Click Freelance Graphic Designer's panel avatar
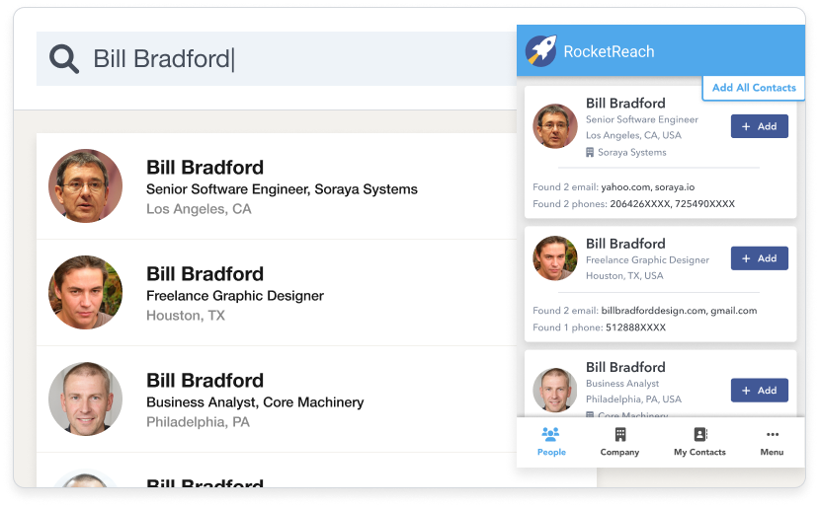Screen dimensions: 819x507 click(x=554, y=257)
